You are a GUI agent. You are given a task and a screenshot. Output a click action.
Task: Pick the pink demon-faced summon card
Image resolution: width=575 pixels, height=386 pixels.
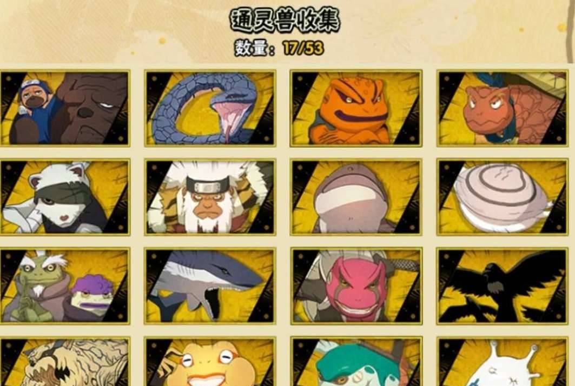pos(356,286)
